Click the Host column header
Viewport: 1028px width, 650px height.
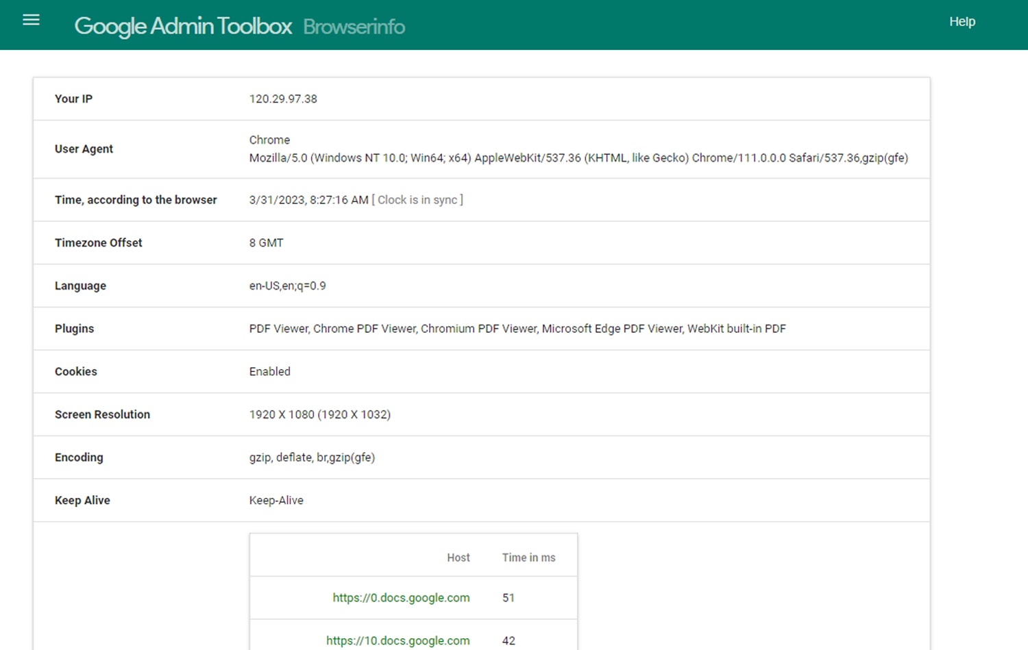point(458,557)
